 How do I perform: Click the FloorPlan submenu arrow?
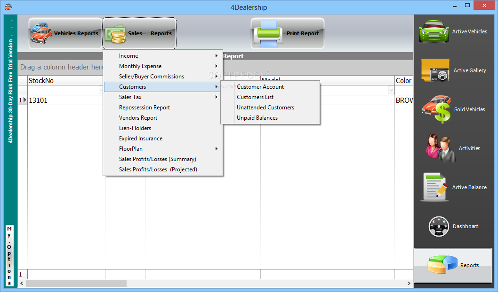217,149
